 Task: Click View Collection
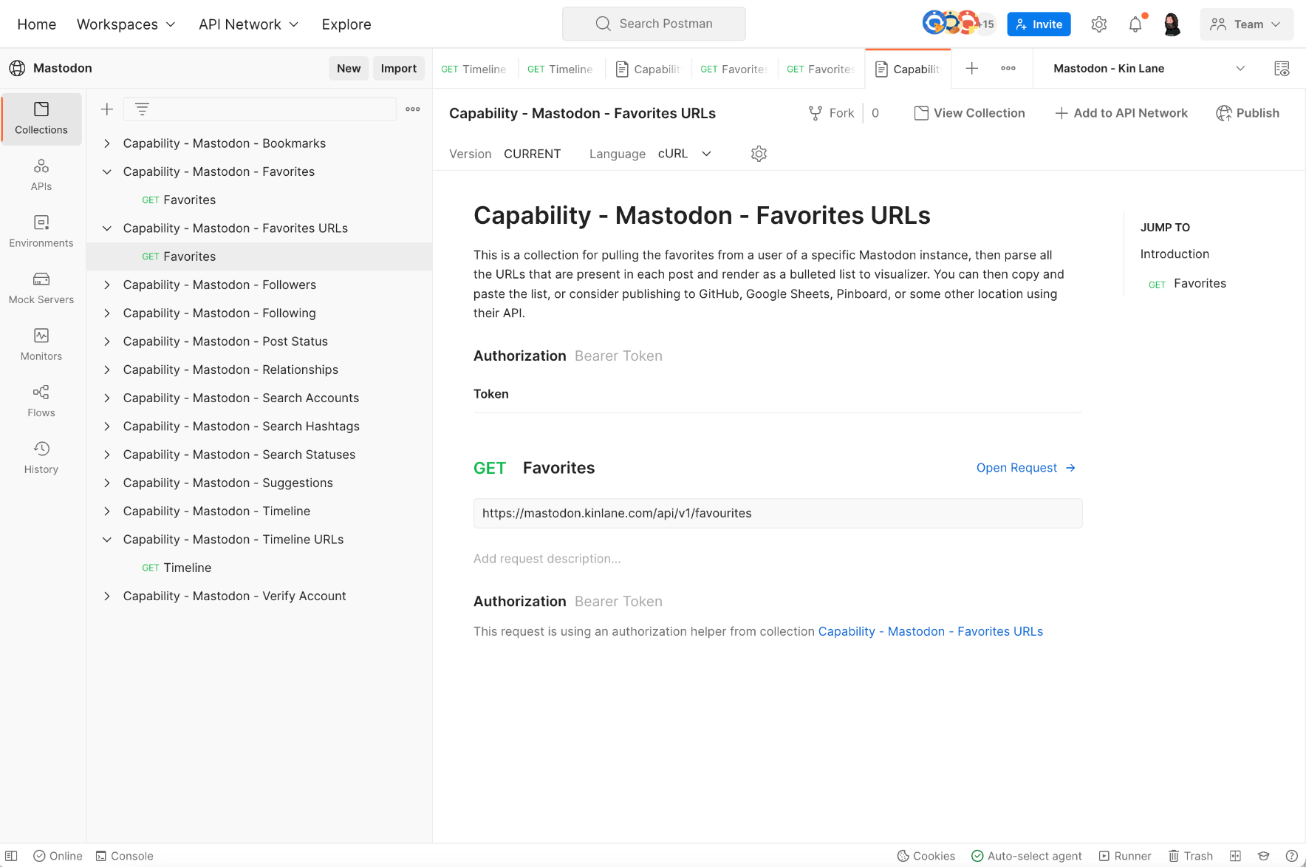[x=970, y=113]
